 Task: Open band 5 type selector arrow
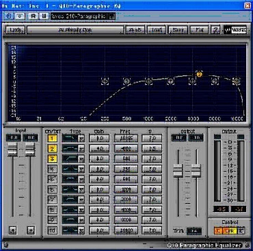[x=81, y=179]
